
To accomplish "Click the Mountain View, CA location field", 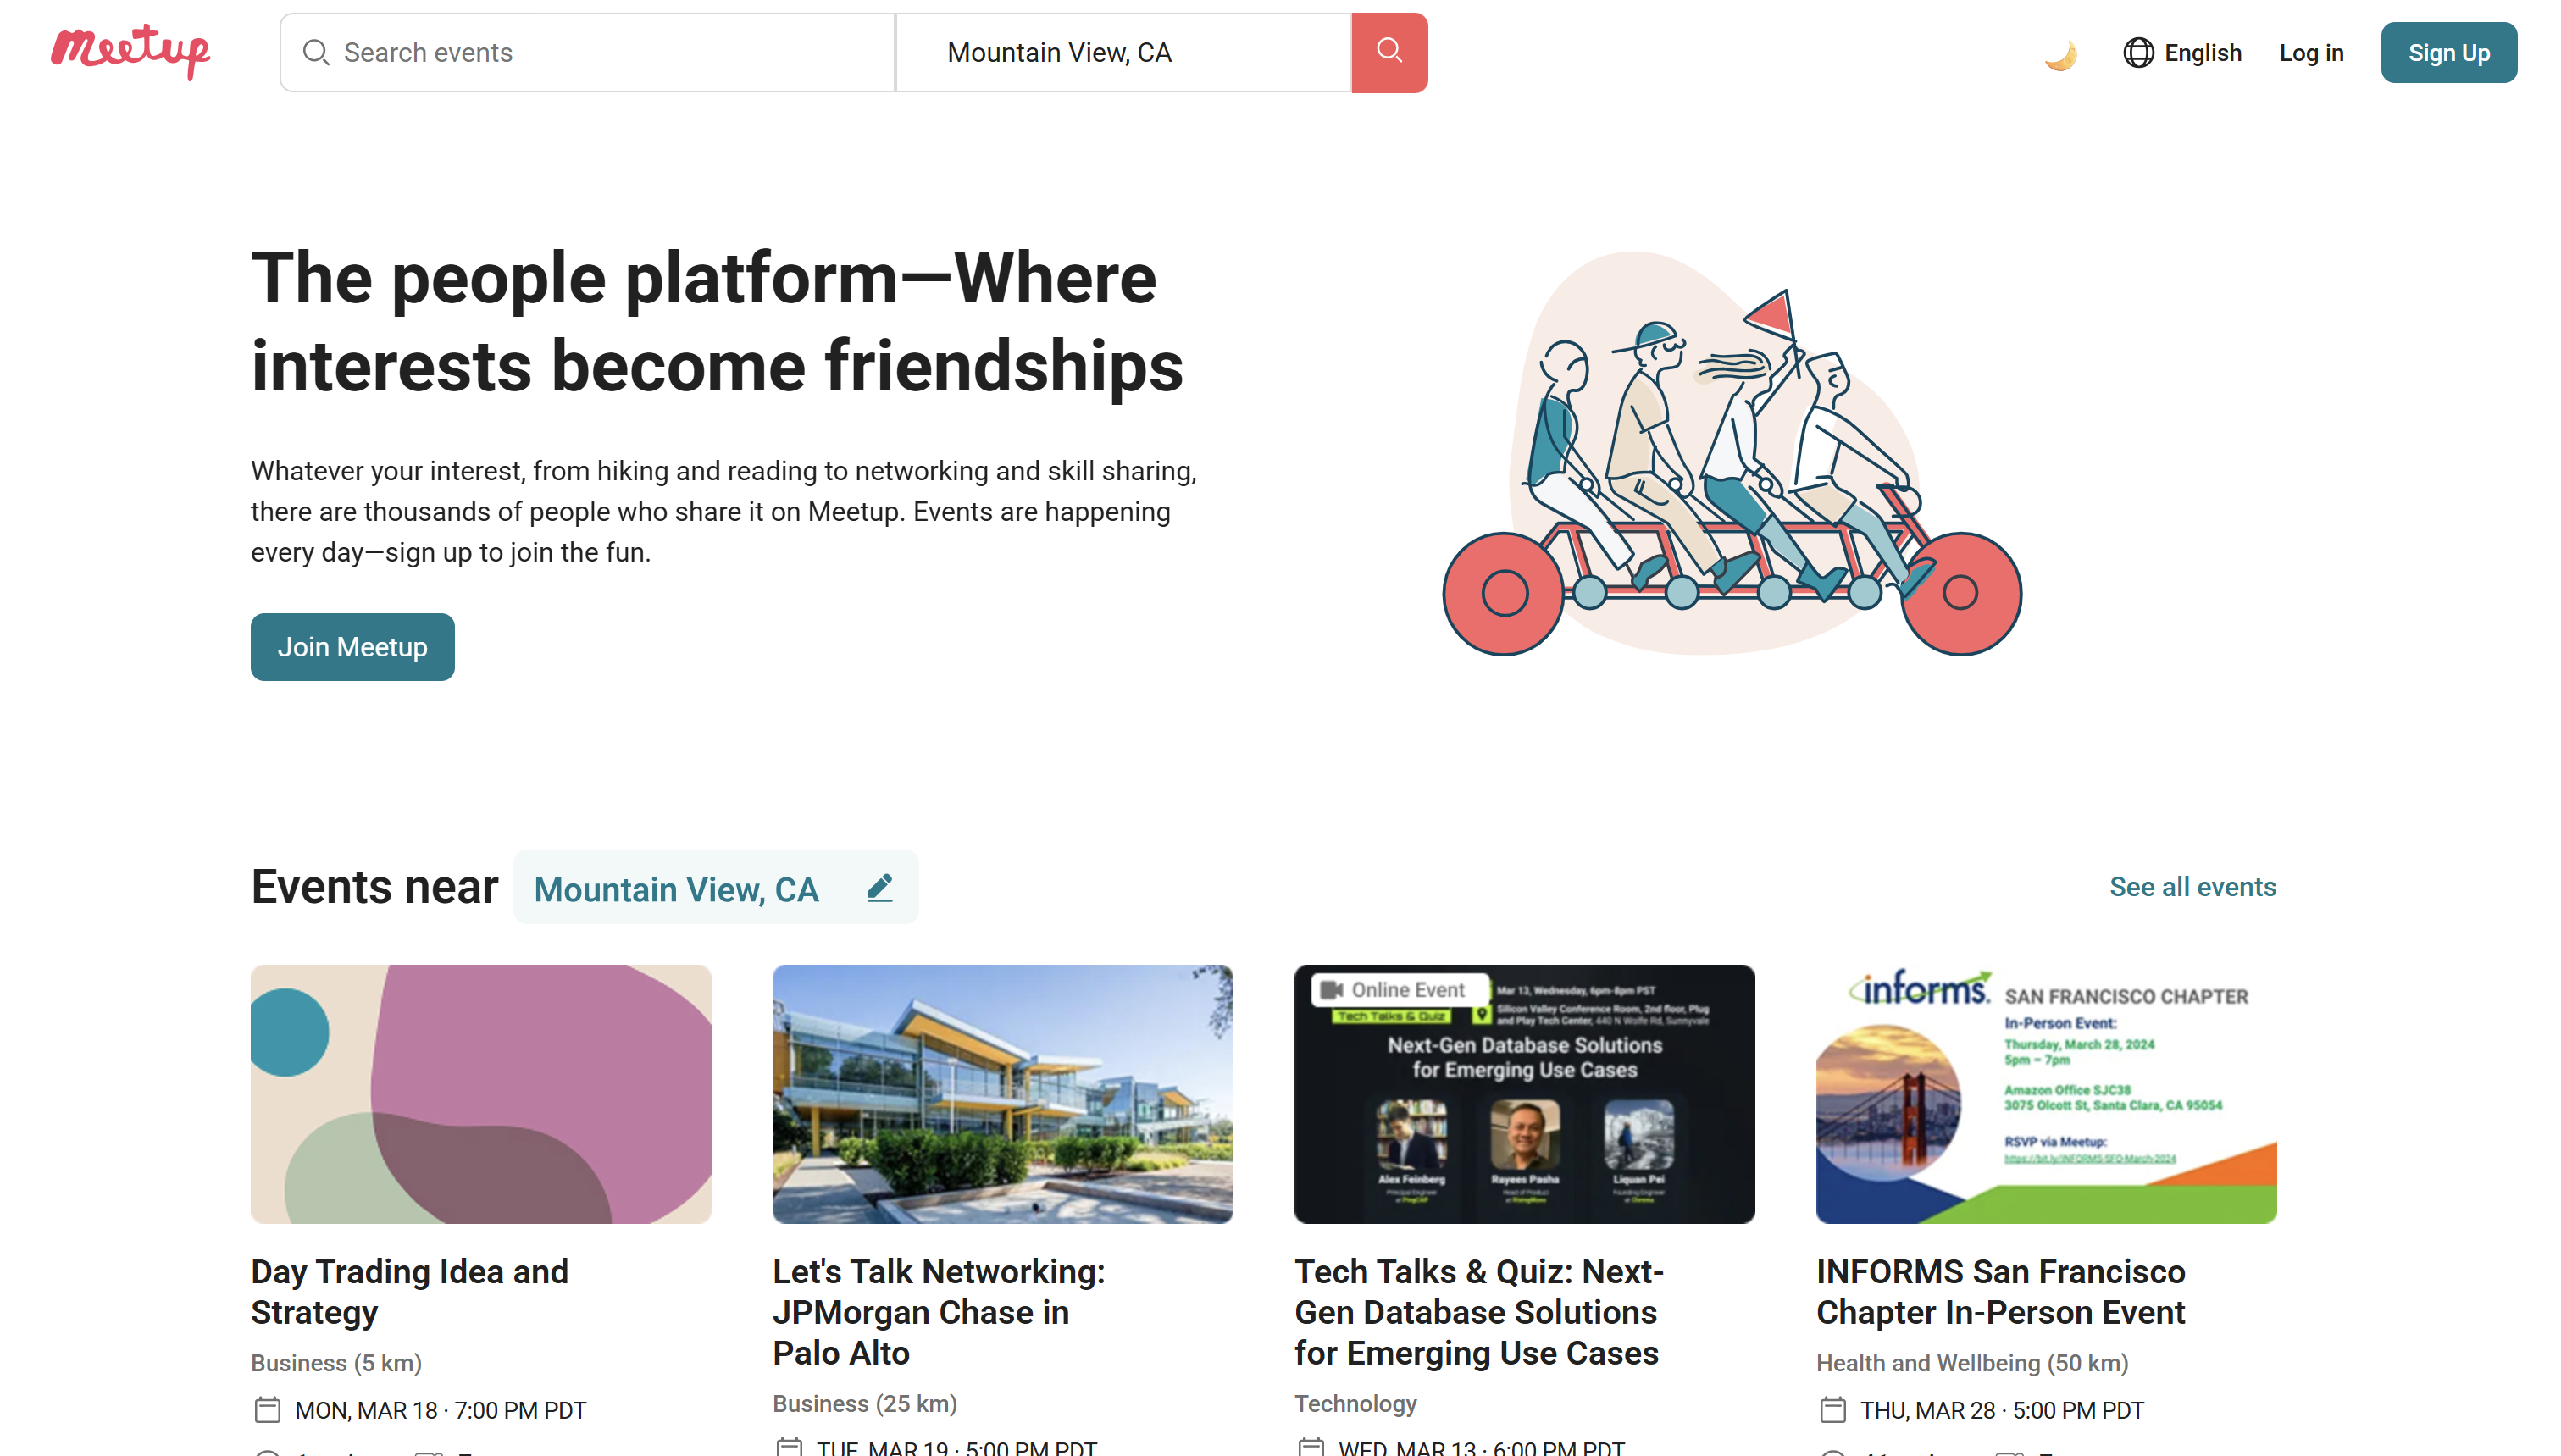I will (1124, 53).
